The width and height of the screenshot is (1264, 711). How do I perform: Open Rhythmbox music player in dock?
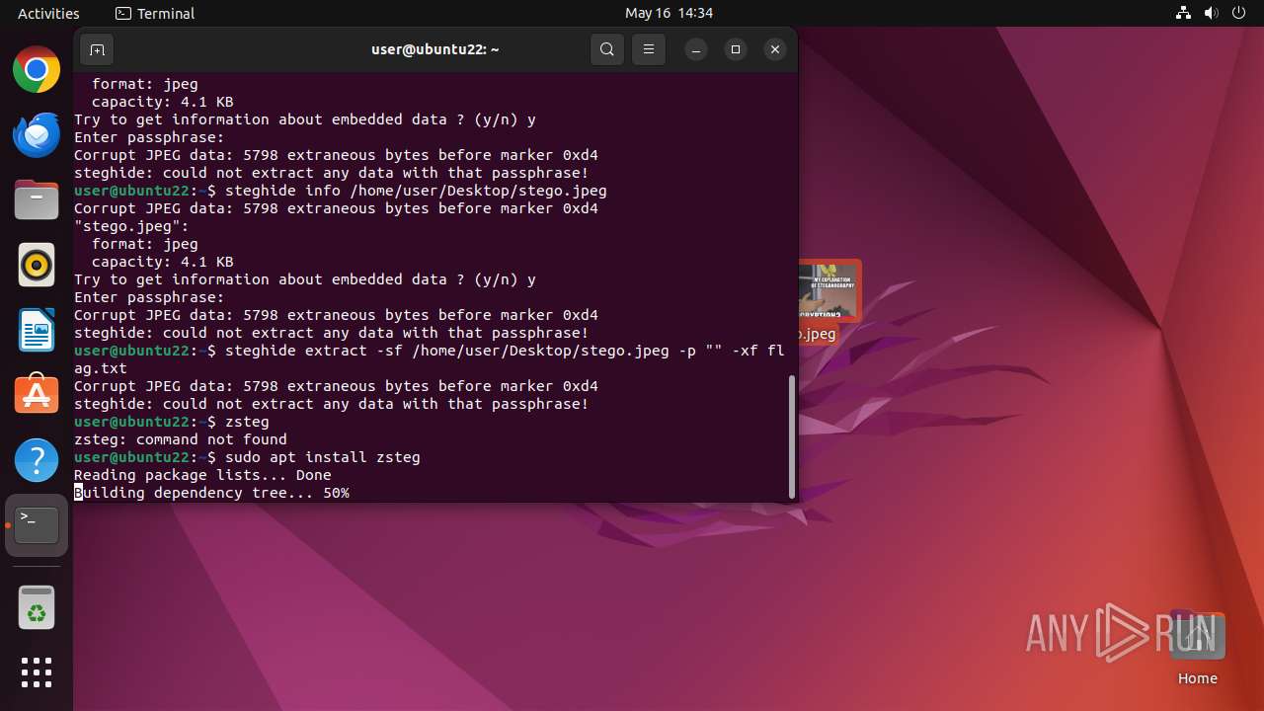click(37, 266)
